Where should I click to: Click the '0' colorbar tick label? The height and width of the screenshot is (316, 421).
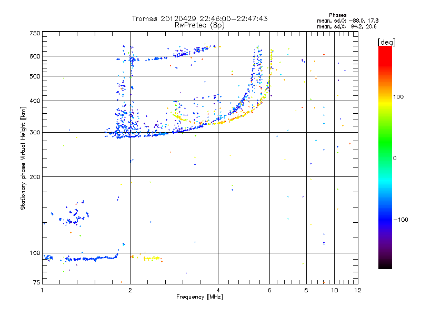[395, 159]
